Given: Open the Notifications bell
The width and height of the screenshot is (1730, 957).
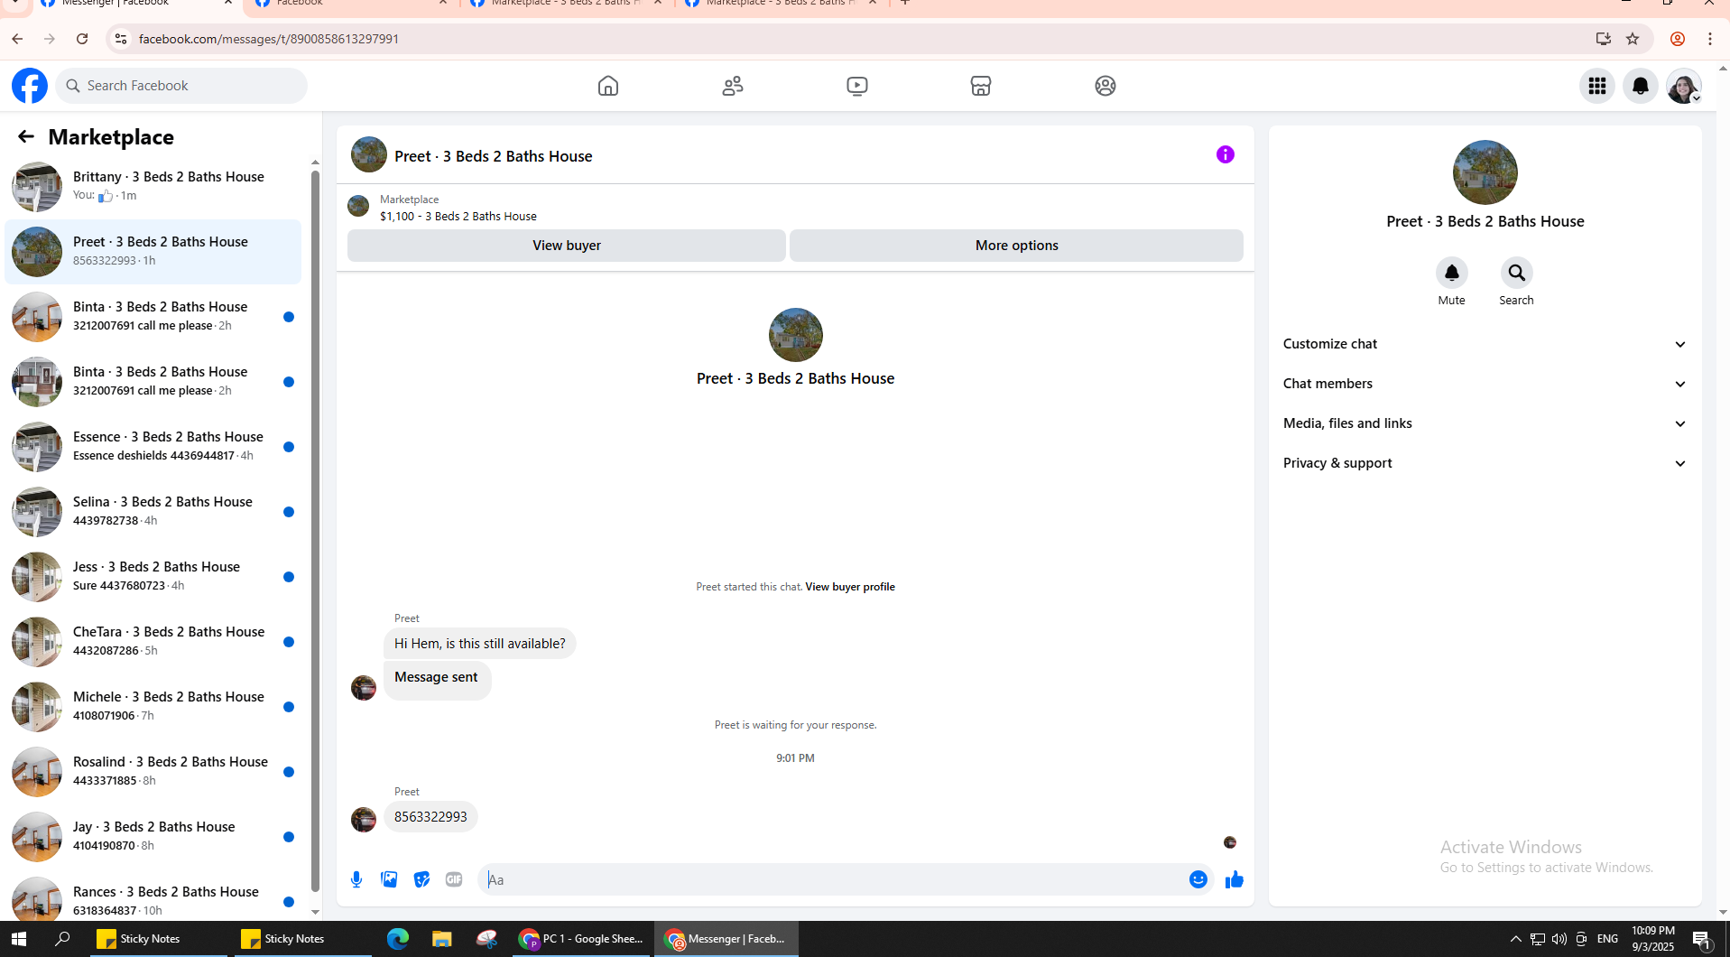Looking at the screenshot, I should (x=1641, y=86).
